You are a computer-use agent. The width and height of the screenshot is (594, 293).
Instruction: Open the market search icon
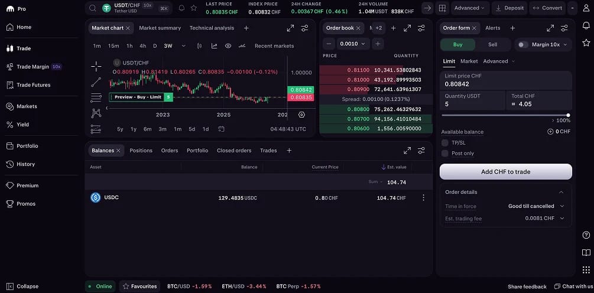[92, 8]
